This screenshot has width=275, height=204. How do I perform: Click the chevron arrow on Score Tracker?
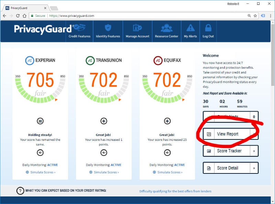click(x=254, y=151)
